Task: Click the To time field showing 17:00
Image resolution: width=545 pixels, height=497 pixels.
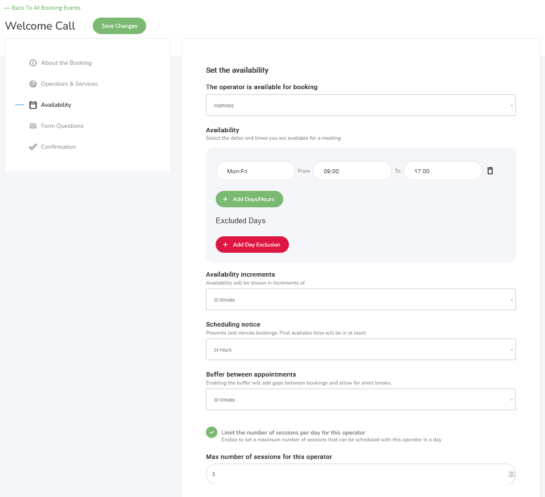Action: pyautogui.click(x=443, y=171)
